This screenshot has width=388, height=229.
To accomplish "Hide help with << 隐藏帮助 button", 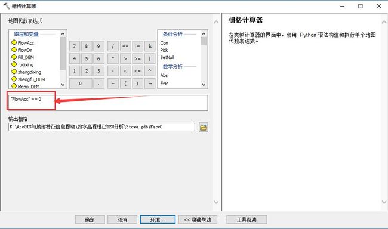I will coord(198,219).
